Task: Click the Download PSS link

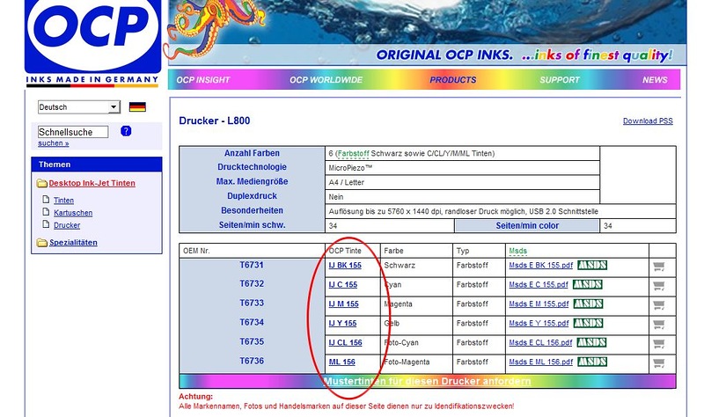Action: (x=648, y=121)
